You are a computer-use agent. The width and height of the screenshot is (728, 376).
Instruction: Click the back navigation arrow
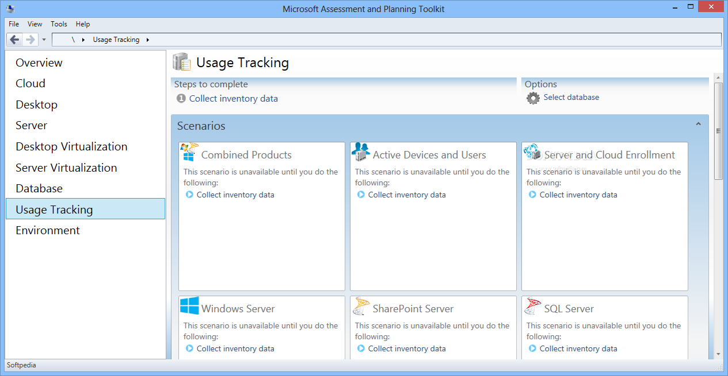pyautogui.click(x=15, y=40)
